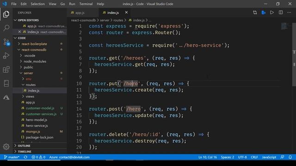Click Azure: contact@idevtek.com status entry
This screenshot has height=166, width=296.
click(x=69, y=157)
